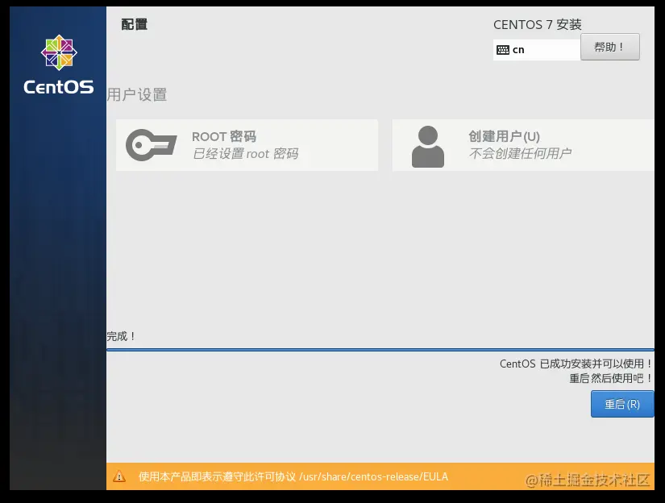Image resolution: width=665 pixels, height=503 pixels.
Task: Click the CentOS wordmark in sidebar
Action: pos(59,87)
